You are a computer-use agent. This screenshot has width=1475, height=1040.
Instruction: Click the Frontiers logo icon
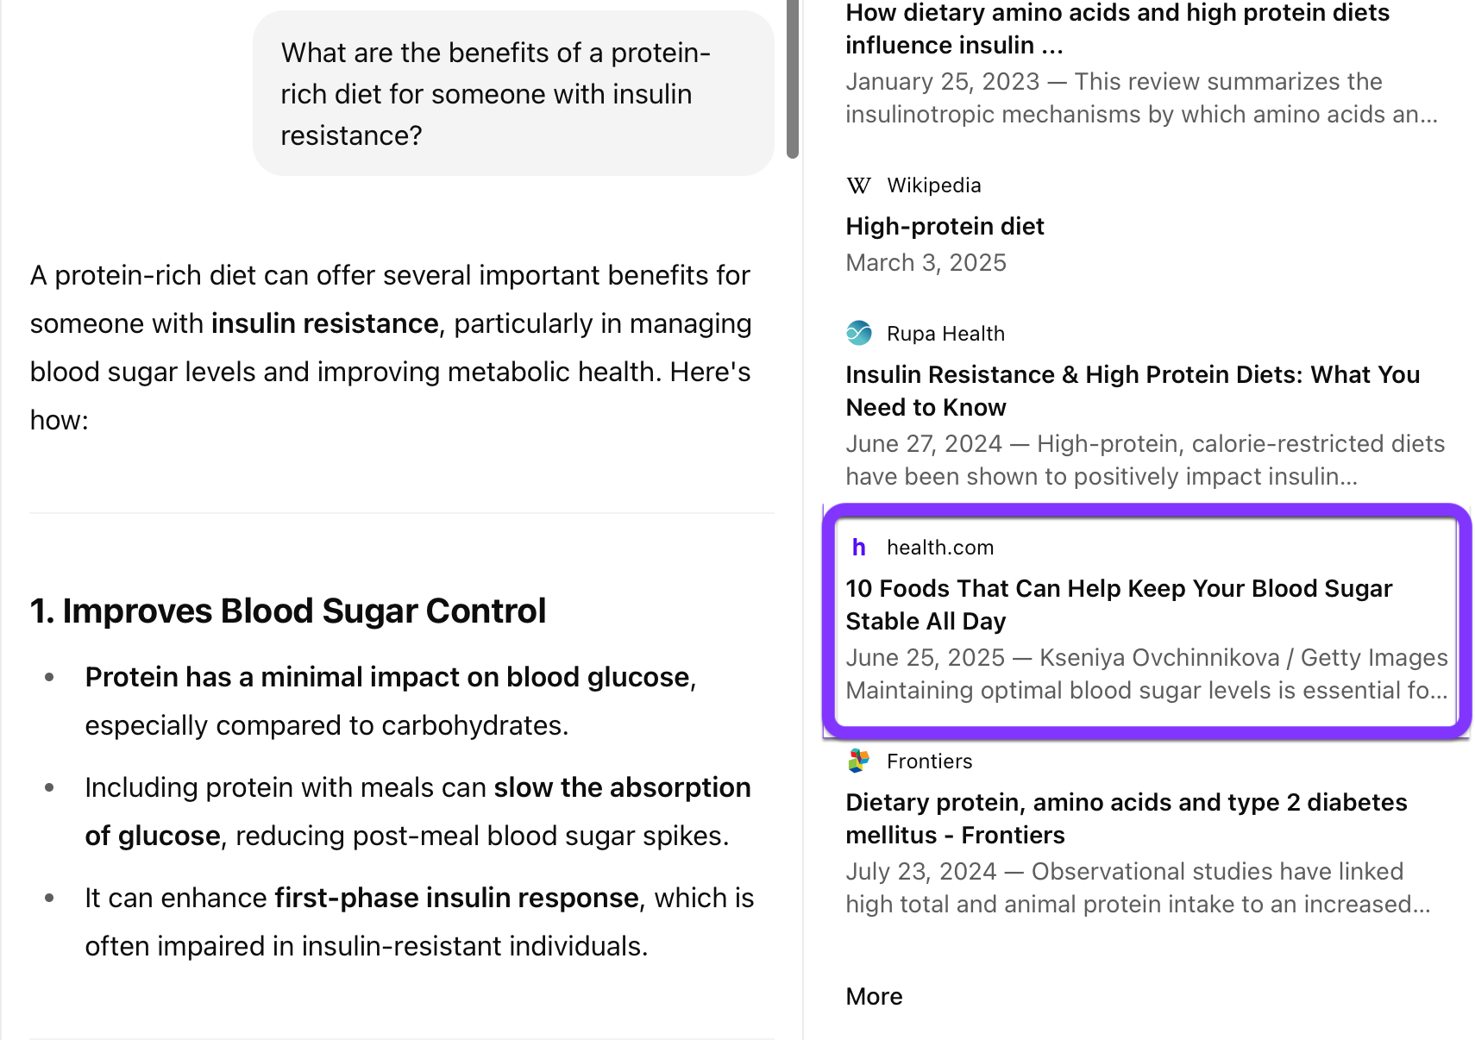pyautogui.click(x=858, y=761)
